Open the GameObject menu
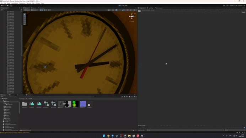 (15, 3)
